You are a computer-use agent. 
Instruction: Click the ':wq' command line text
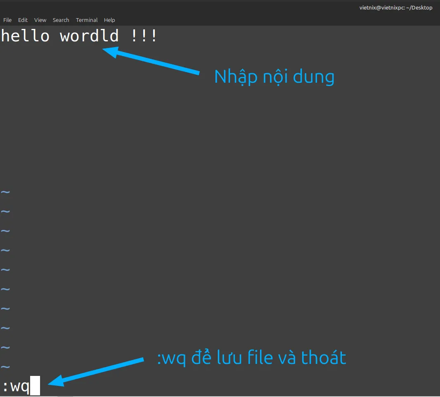16,386
